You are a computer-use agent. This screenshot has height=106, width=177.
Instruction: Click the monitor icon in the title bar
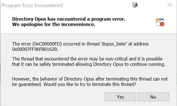point(135,5)
